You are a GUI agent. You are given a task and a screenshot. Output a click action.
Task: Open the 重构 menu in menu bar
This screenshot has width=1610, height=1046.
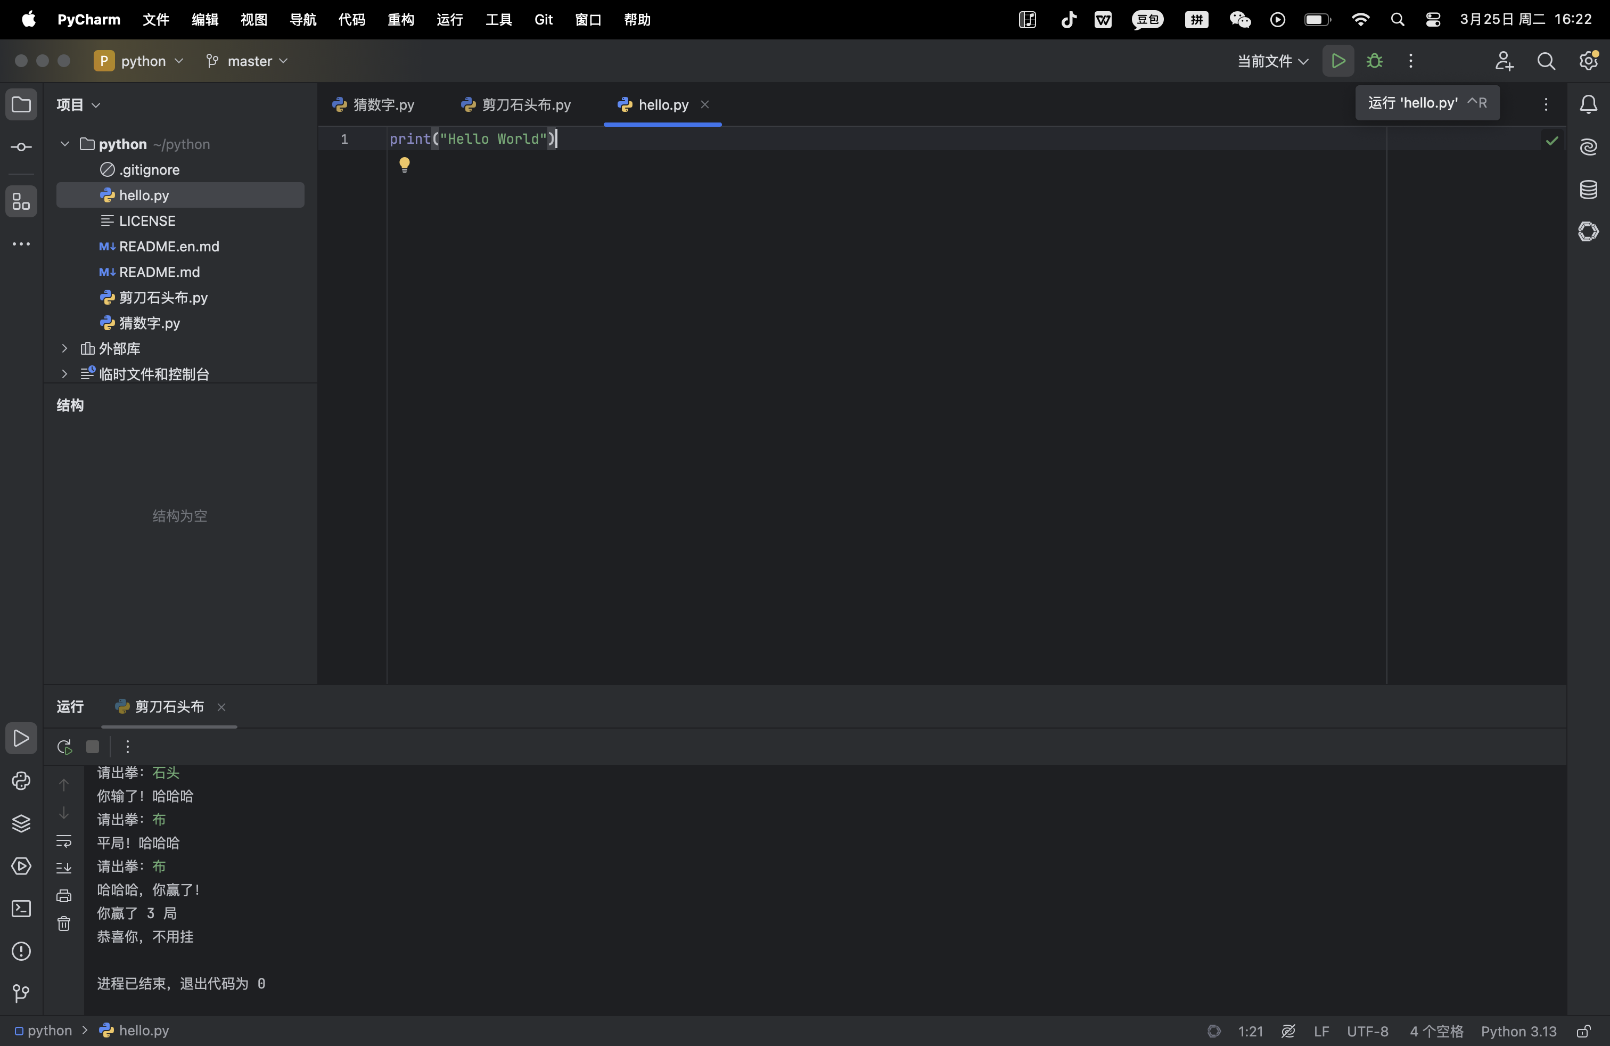click(400, 20)
